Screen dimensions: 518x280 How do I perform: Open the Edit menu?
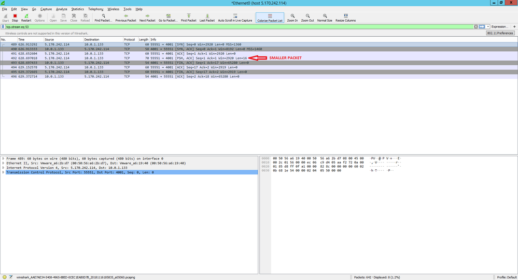tap(14, 9)
